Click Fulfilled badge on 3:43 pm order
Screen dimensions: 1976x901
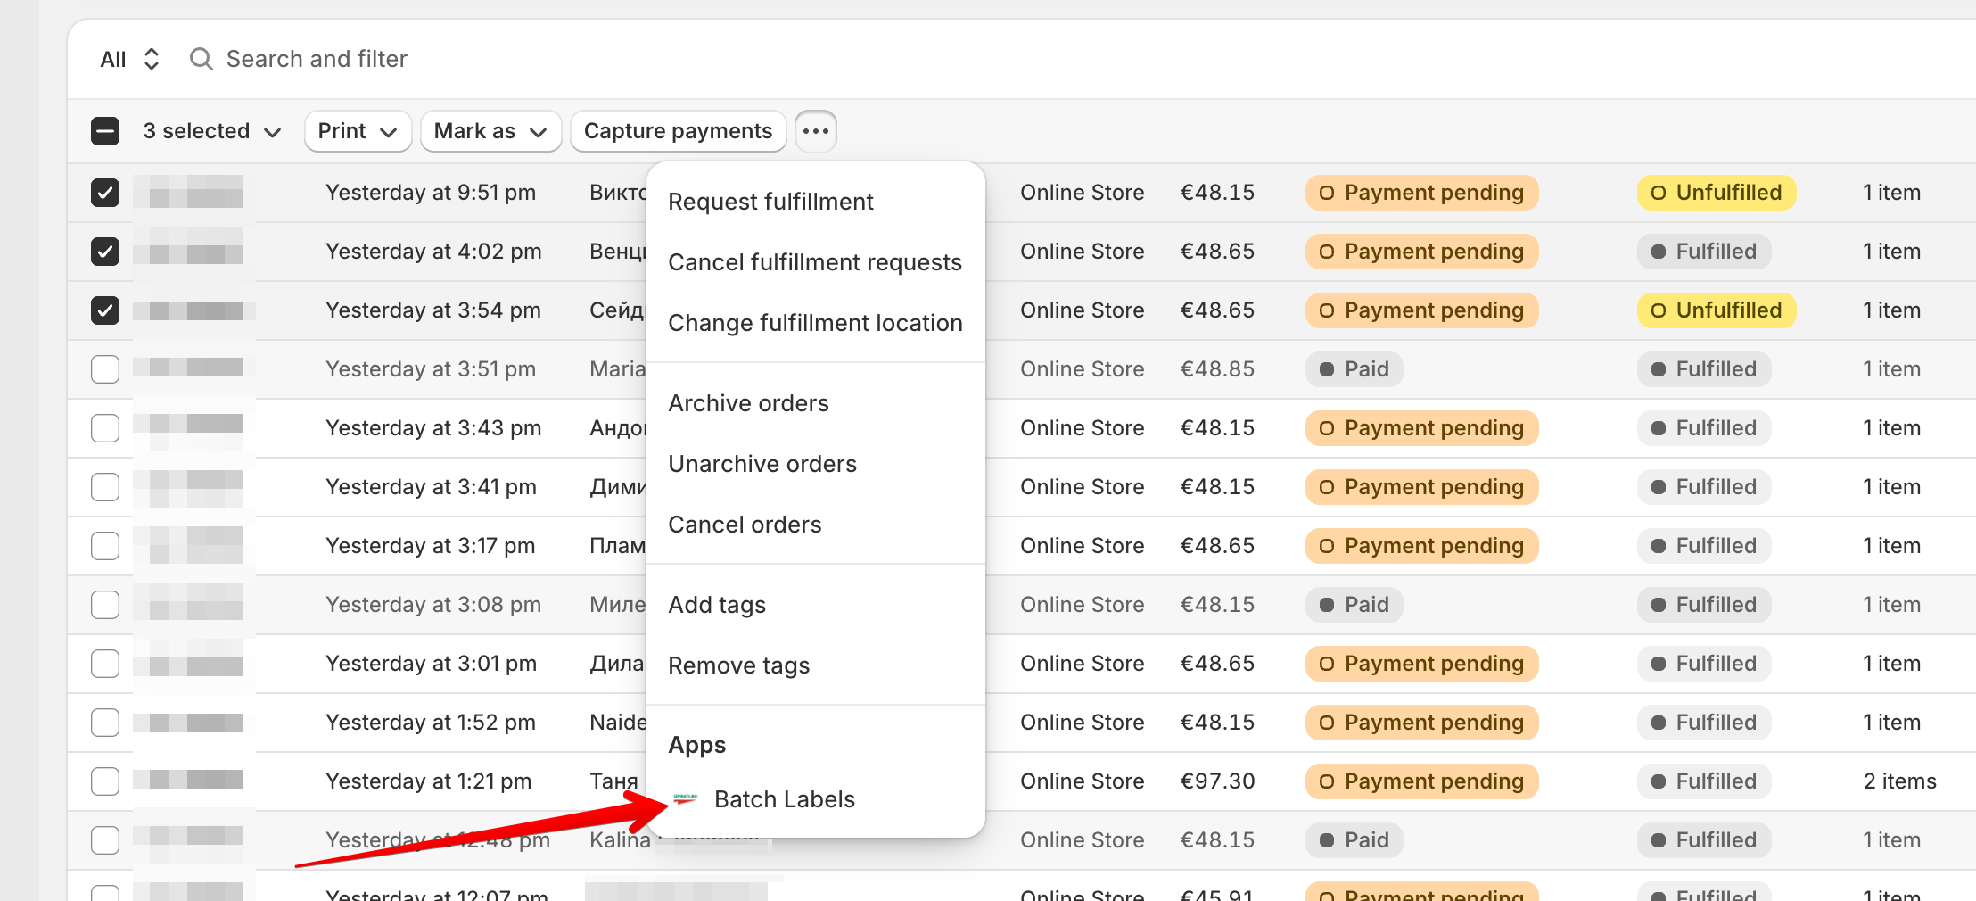pyautogui.click(x=1704, y=428)
